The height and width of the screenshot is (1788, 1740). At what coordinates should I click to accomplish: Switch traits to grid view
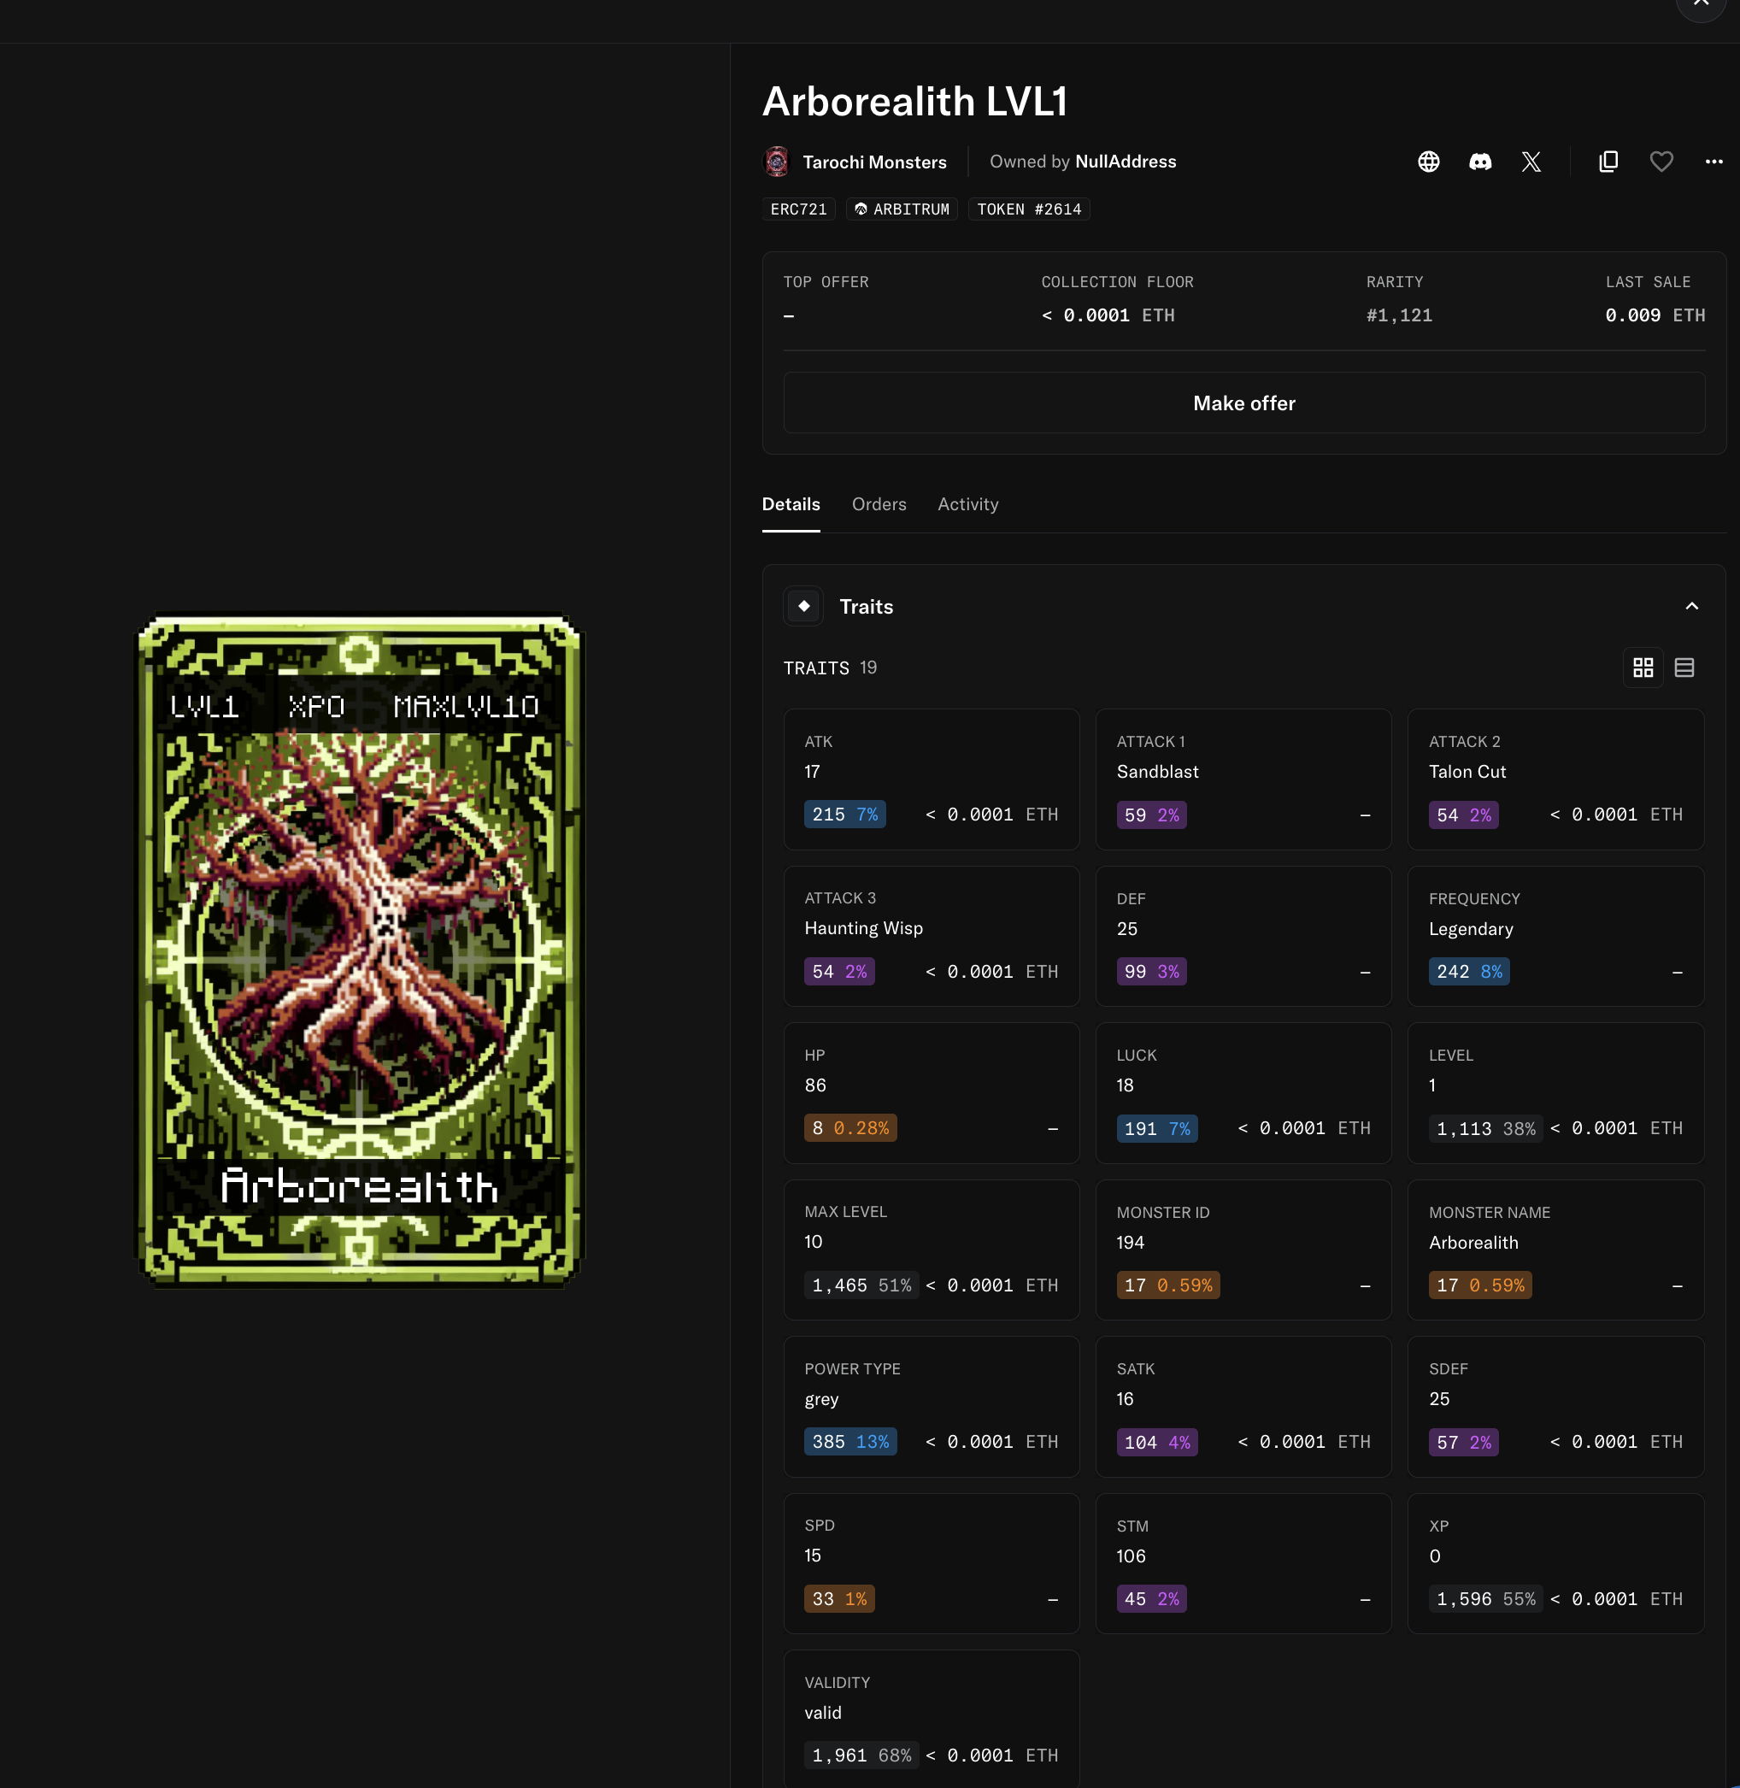coord(1643,668)
